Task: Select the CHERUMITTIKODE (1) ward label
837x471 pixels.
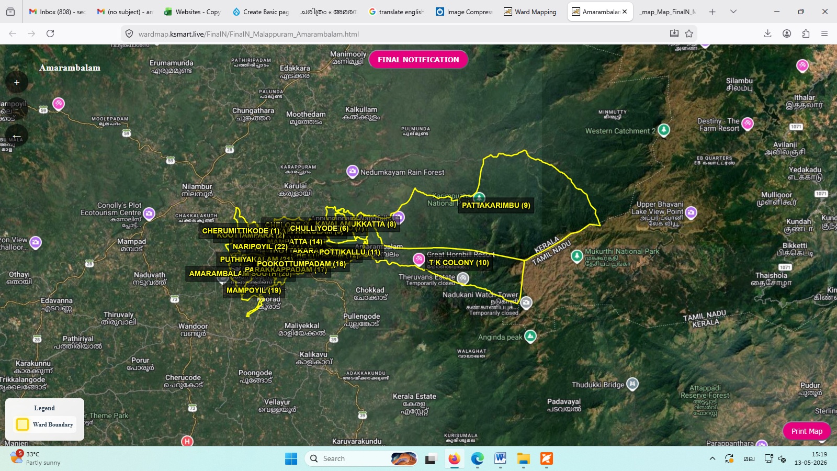Action: pyautogui.click(x=241, y=231)
